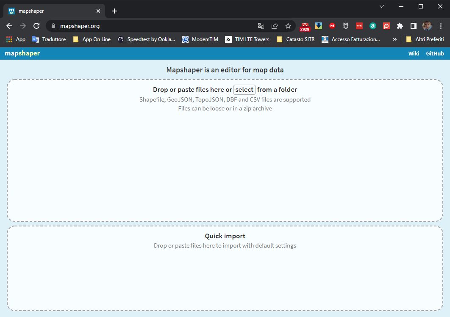
Task: Open the Altri Preferiti bookmarks folder
Action: click(425, 39)
